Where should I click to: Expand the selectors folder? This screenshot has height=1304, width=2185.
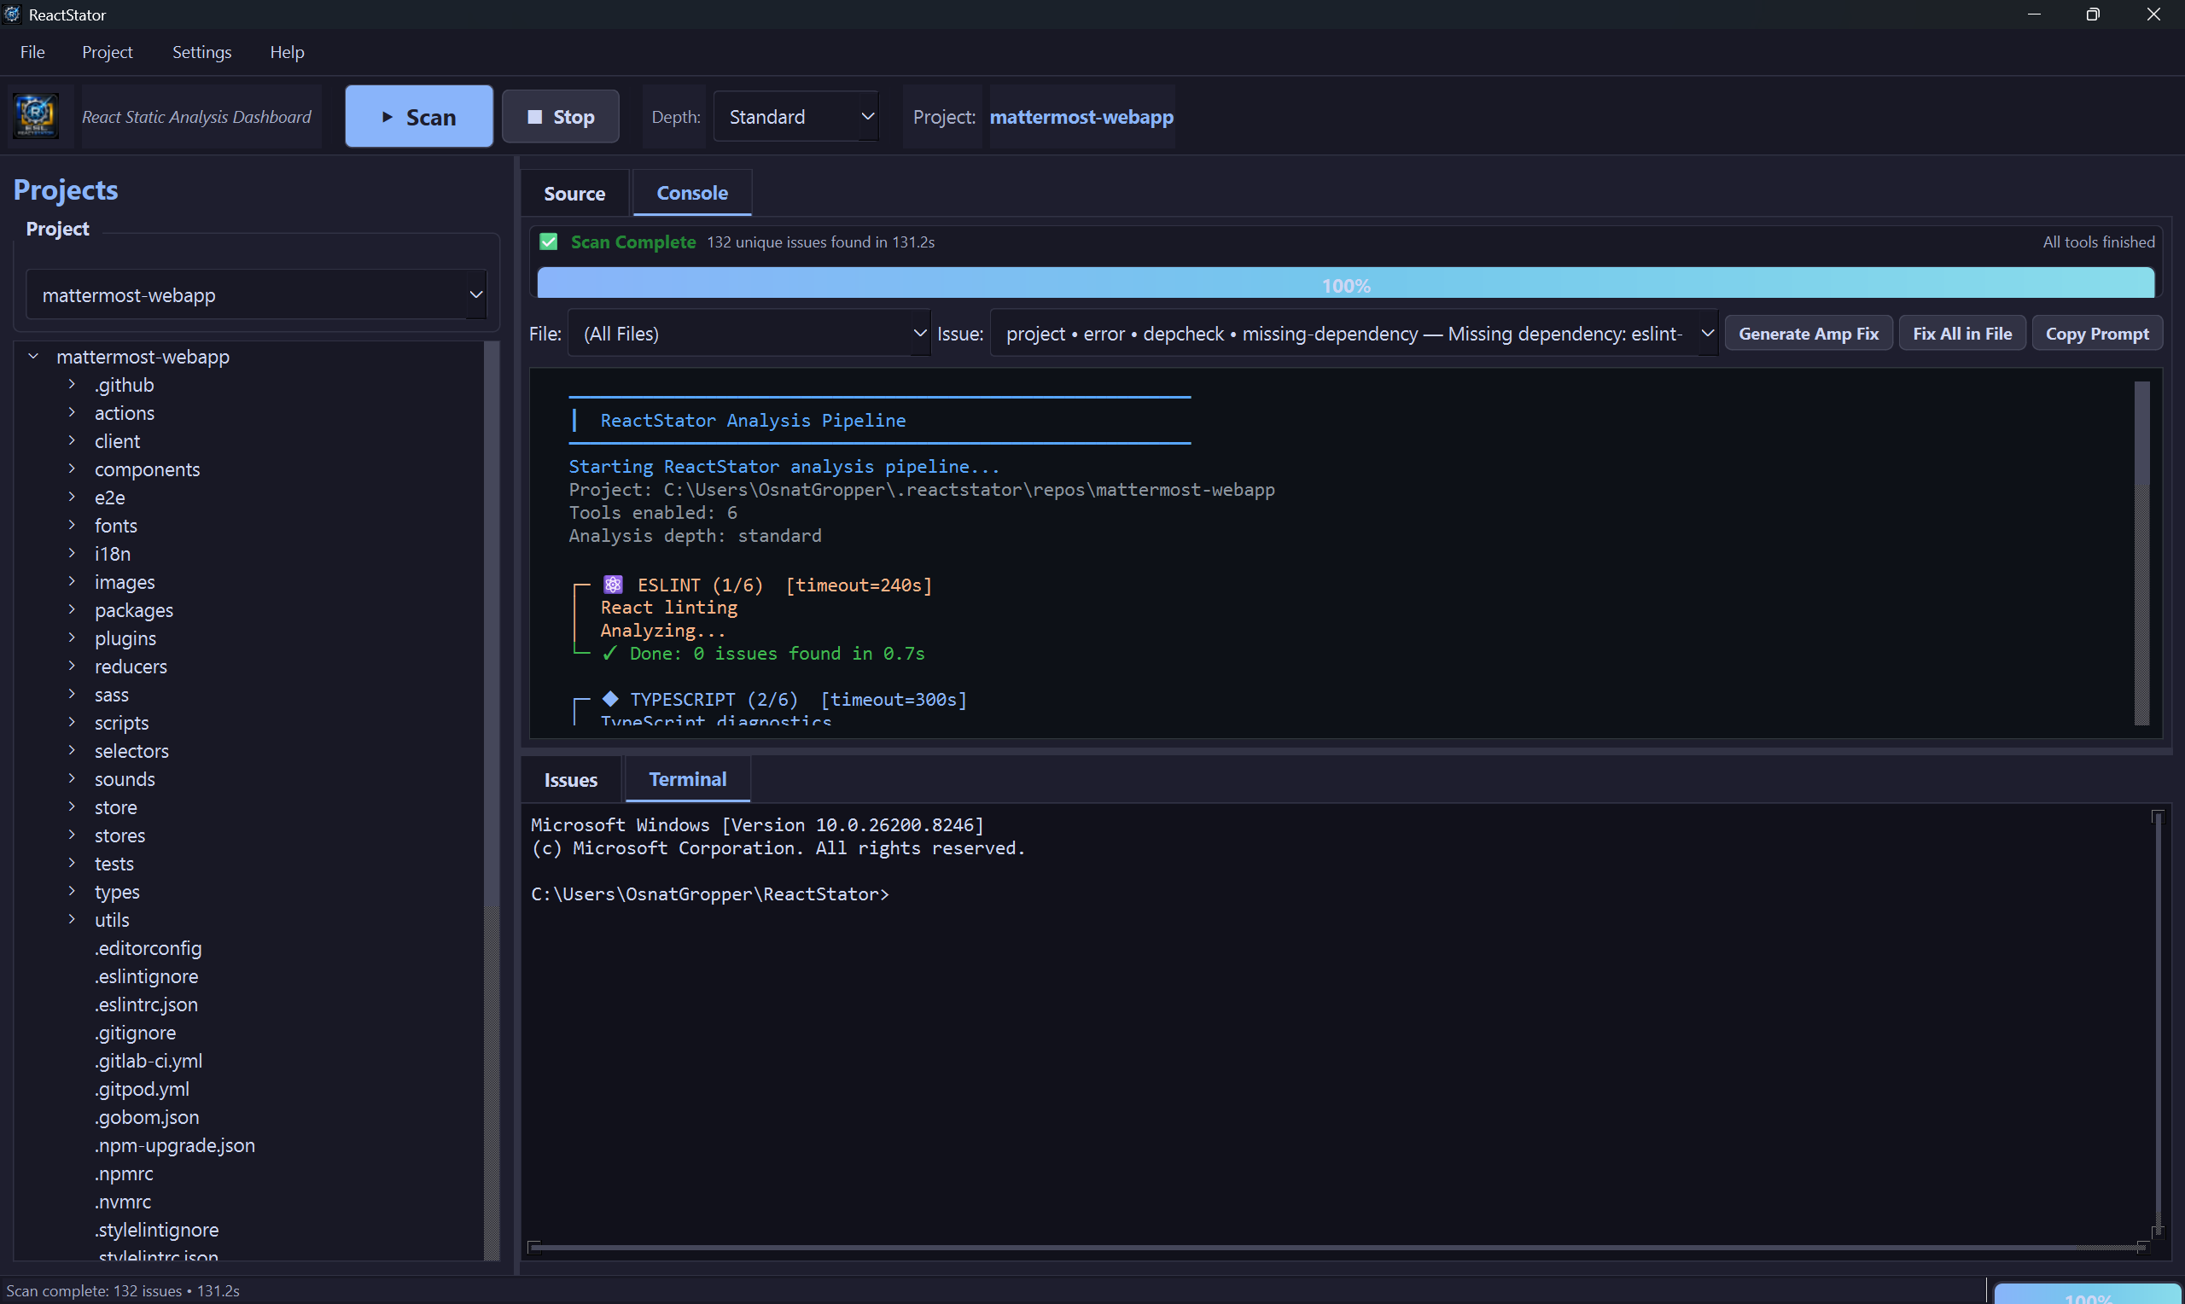pyautogui.click(x=72, y=749)
